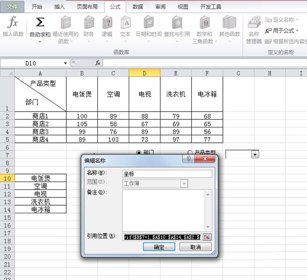Click the help question mark in dialog

pyautogui.click(x=188, y=159)
